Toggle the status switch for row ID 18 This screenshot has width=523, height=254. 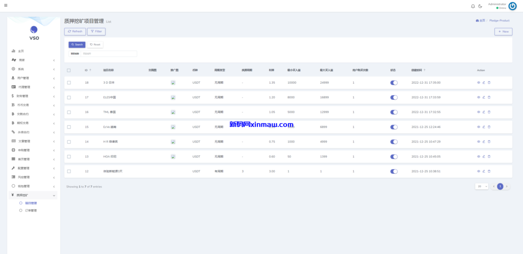394,82
